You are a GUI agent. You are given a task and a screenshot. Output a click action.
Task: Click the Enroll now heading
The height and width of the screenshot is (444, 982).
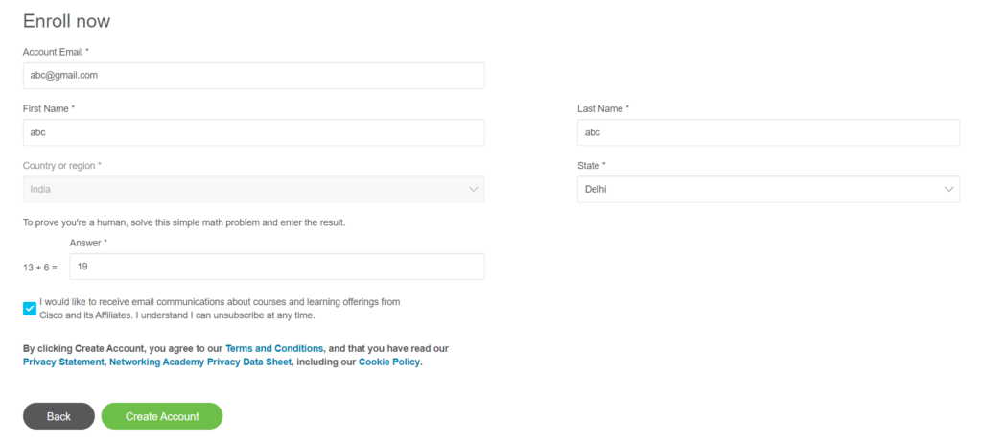66,21
